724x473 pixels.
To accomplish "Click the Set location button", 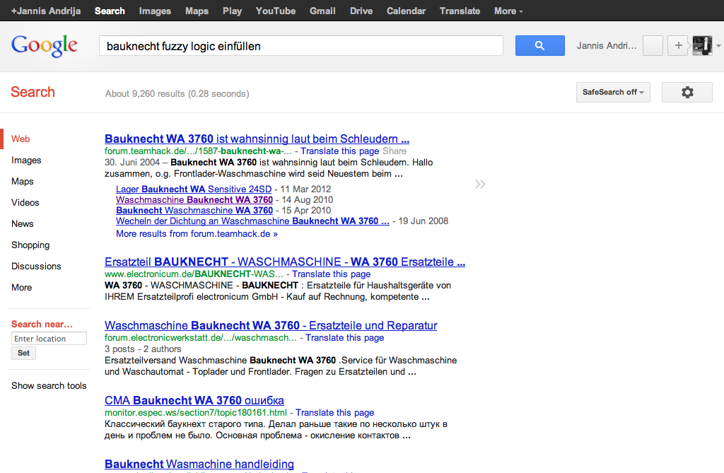I will (x=23, y=354).
